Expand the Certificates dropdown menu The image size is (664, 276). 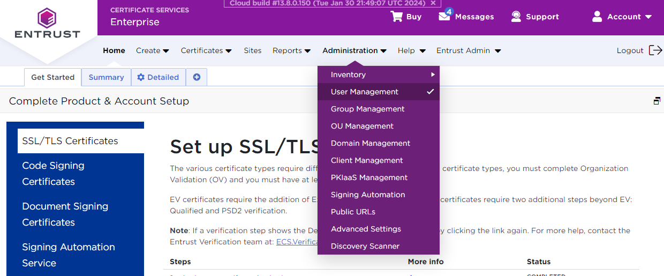(x=206, y=50)
